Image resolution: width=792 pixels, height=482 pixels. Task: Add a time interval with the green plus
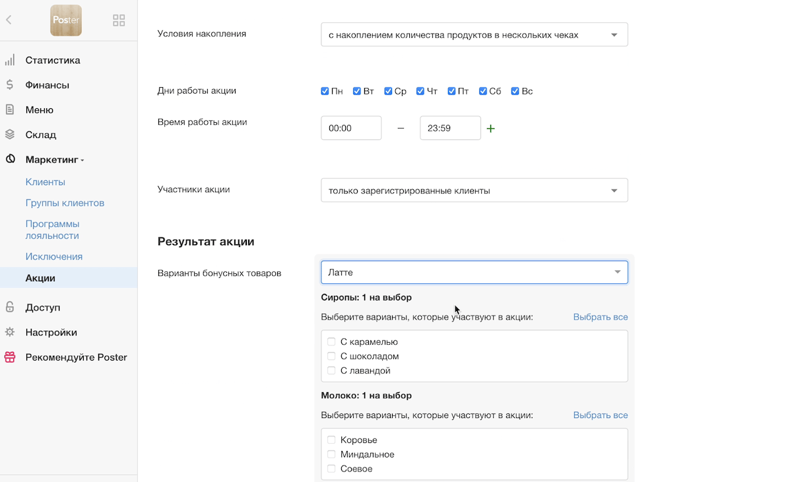click(490, 129)
